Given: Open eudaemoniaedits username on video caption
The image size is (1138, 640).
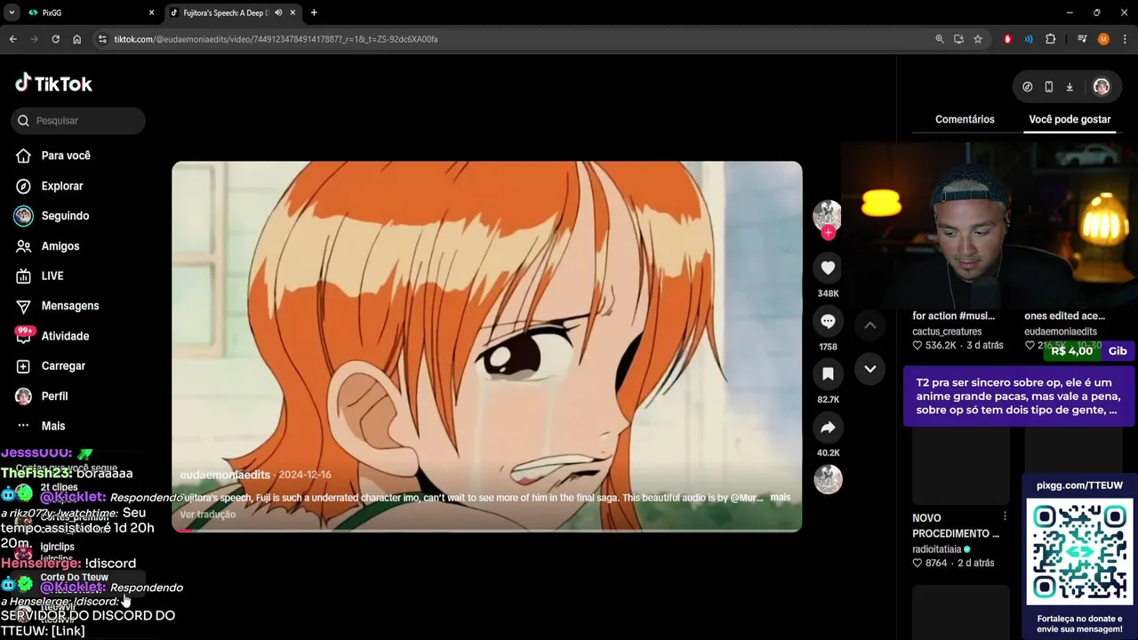Looking at the screenshot, I should [x=224, y=476].
